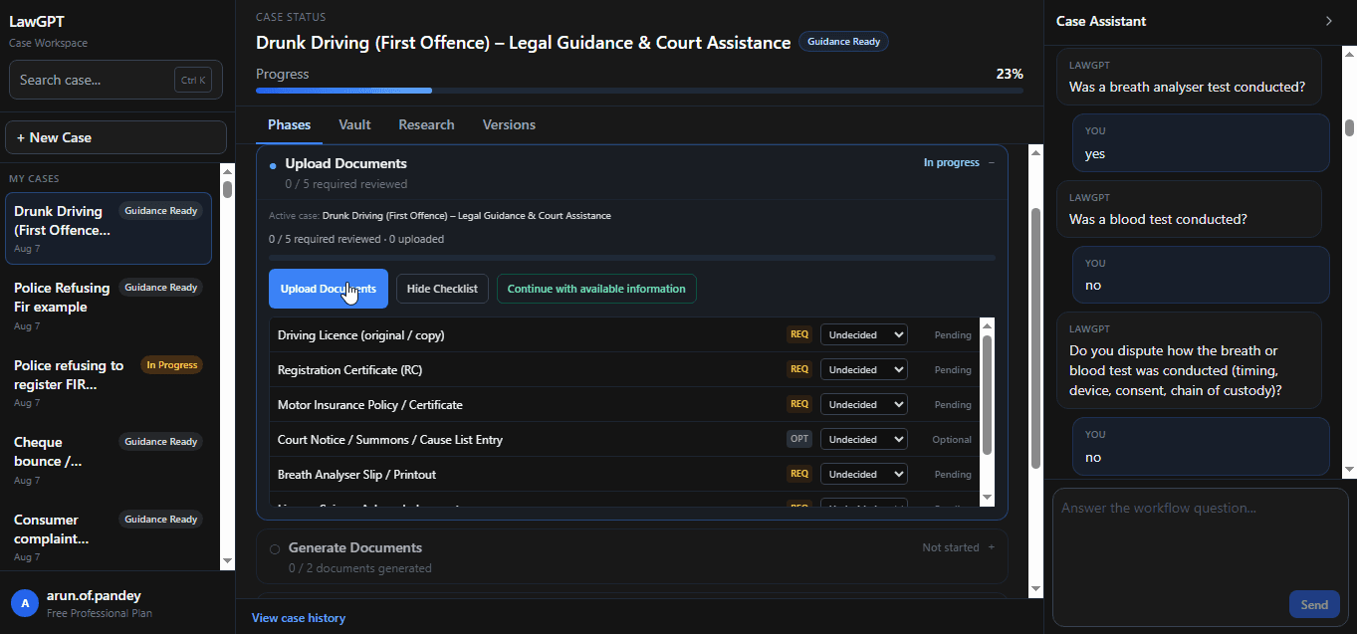Click the Ctrl K shortcut badge
The height and width of the screenshot is (634, 1357).
193,80
